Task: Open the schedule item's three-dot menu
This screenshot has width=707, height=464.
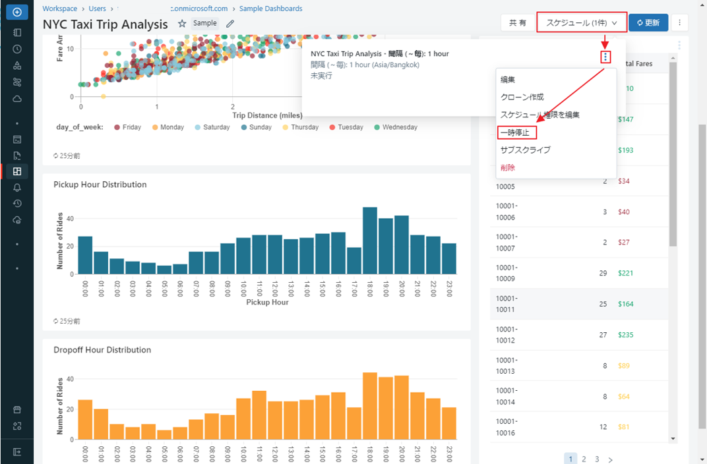Action: [x=605, y=57]
